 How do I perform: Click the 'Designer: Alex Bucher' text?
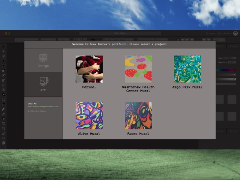[218, 33]
